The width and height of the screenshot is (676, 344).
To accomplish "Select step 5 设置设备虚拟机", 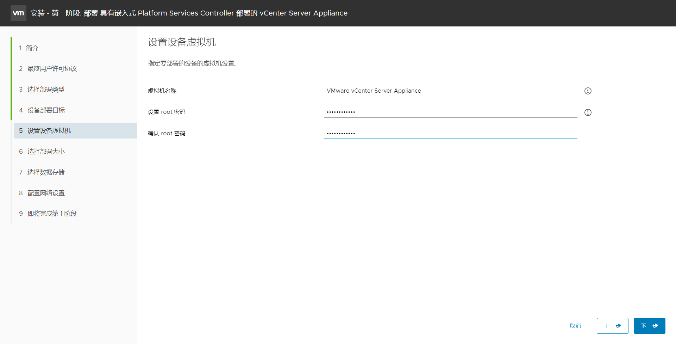I will pos(75,131).
